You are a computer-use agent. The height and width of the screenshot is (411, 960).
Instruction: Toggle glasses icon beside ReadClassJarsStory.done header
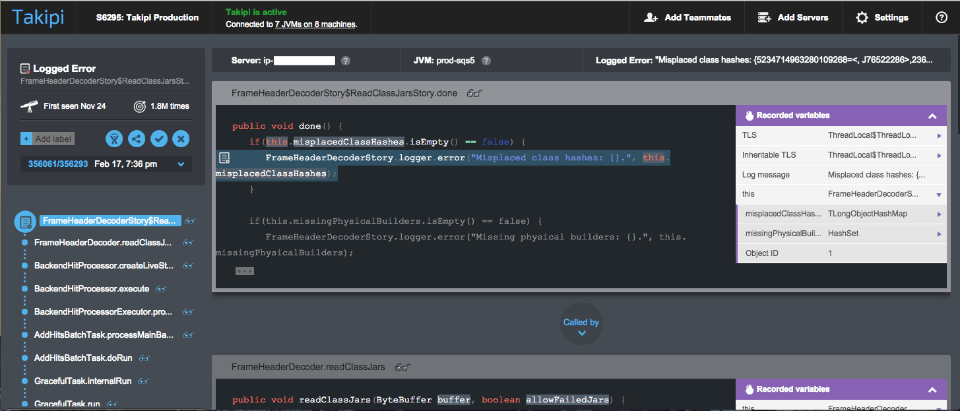click(474, 94)
